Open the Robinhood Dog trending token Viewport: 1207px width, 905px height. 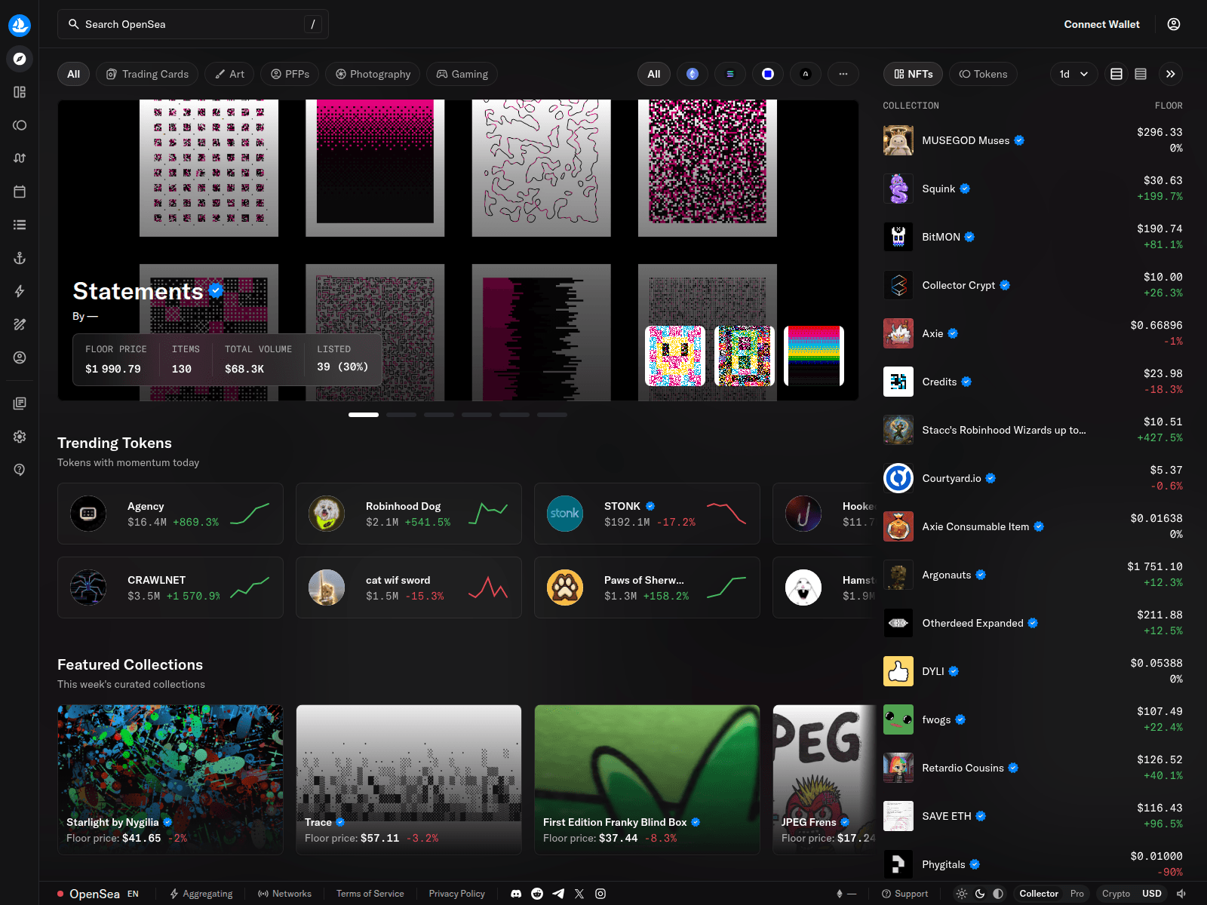tap(409, 514)
